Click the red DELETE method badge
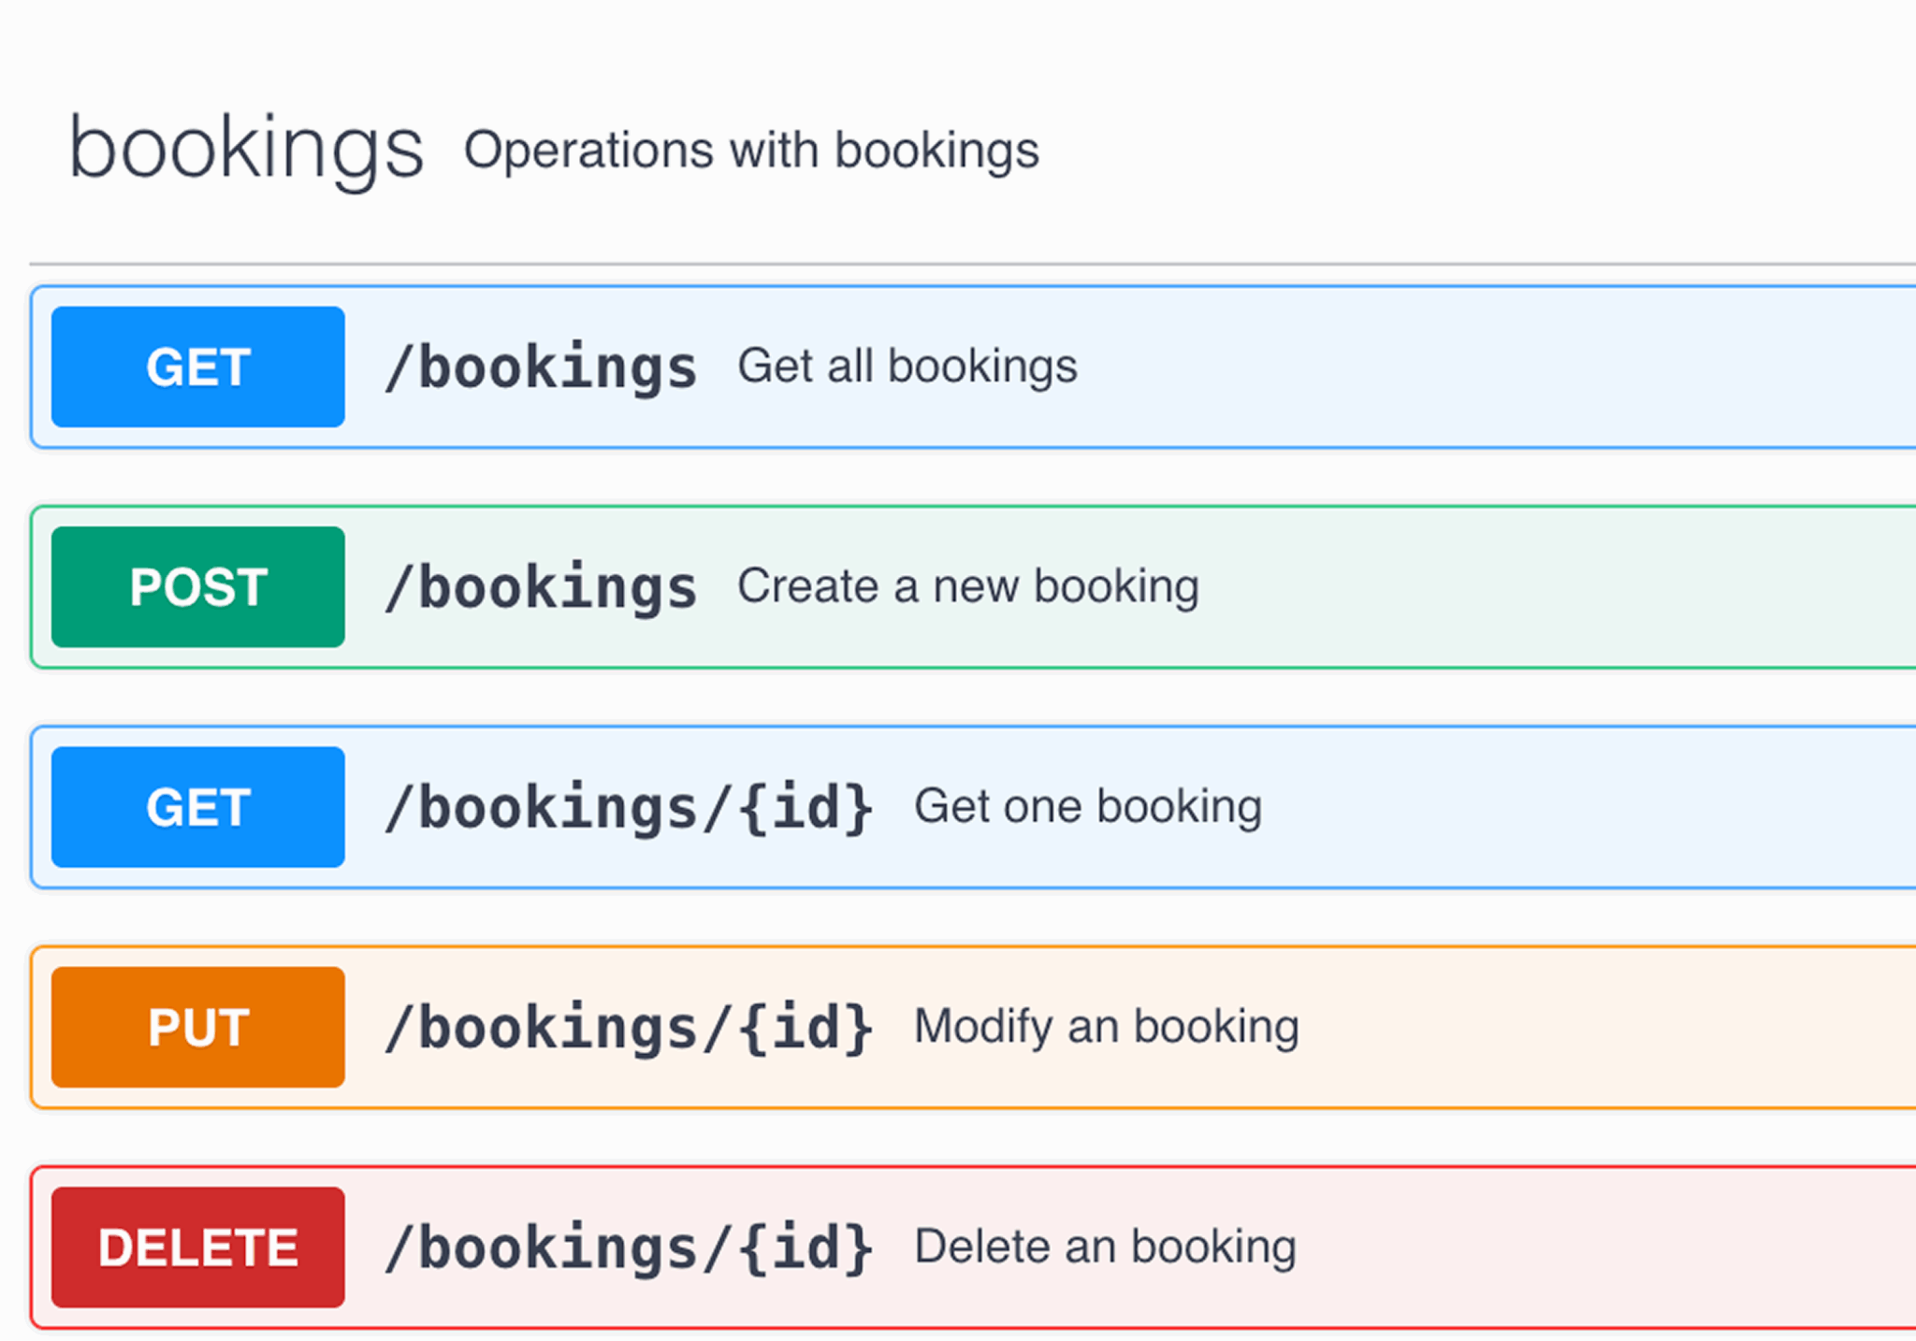Image resolution: width=1916 pixels, height=1341 pixels. pos(197,1247)
